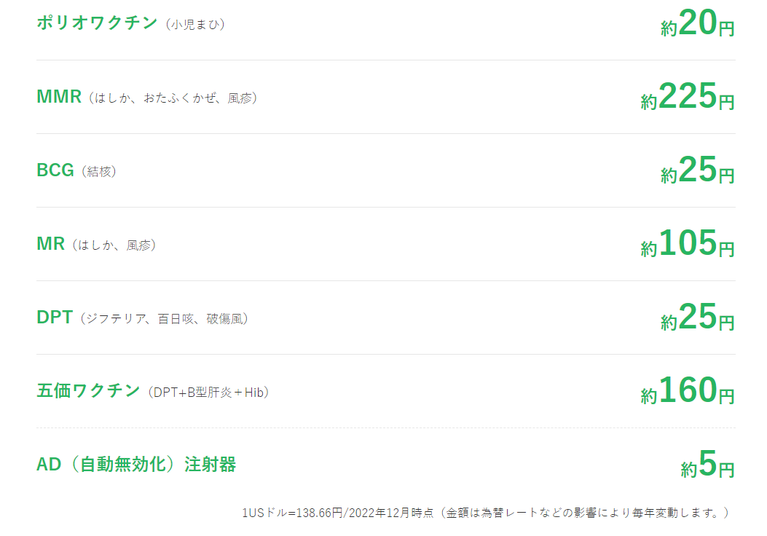
Task: Click the ポリオワクチン heading text
Action: [x=97, y=23]
